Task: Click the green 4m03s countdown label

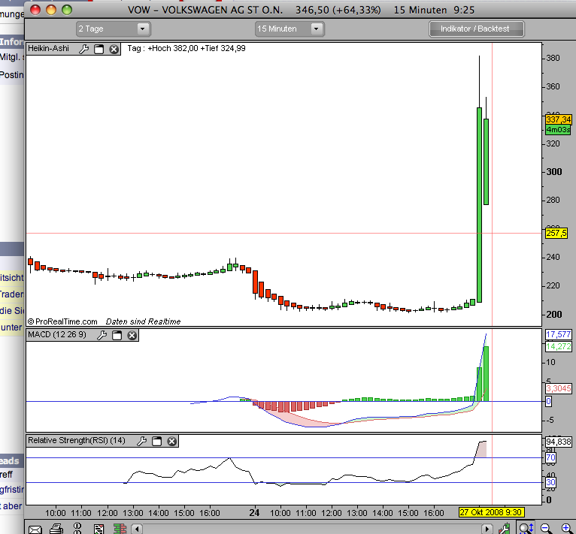Action: coord(558,129)
